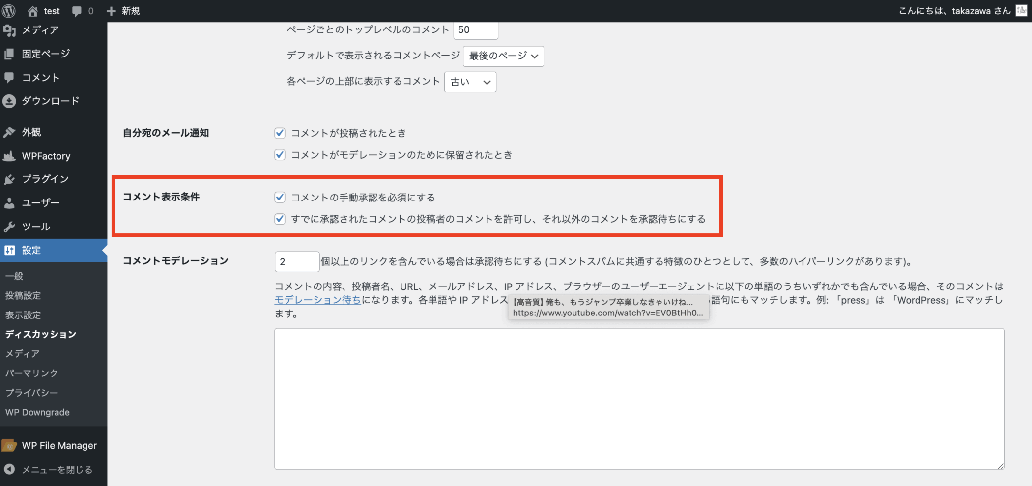Viewport: 1032px width, 486px height.
Task: Open the 外観 appearance menu
Action: (31, 132)
